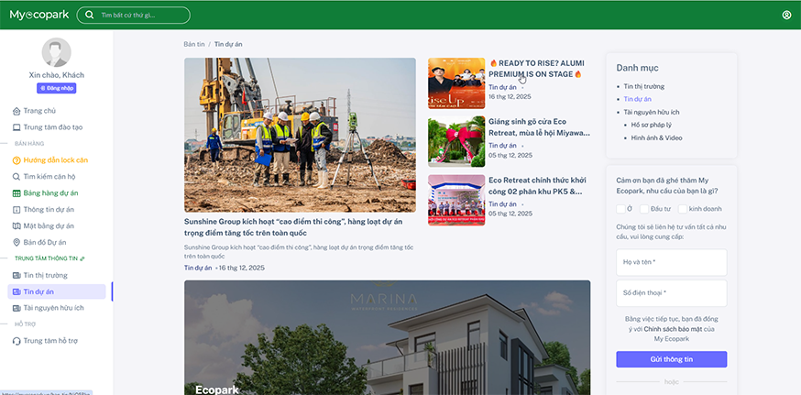This screenshot has width=801, height=395.
Task: Open the Sunshine Group construction article image
Action: 300,136
